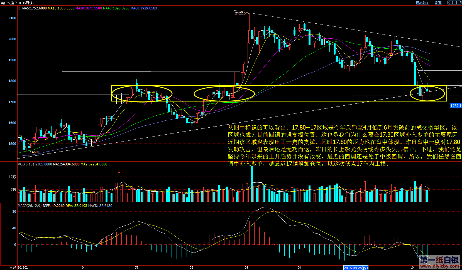The height and width of the screenshot is (270, 462).
Task: Click the middle top-right window layout icon
Action: 454,3
